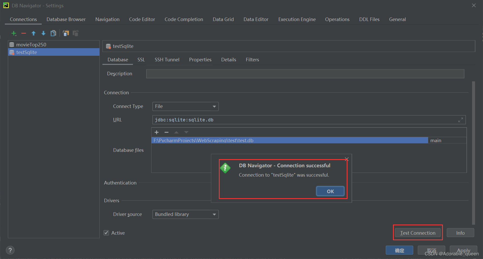Click the paste from clipboard toolbar icon
This screenshot has width=483, height=259.
[76, 33]
